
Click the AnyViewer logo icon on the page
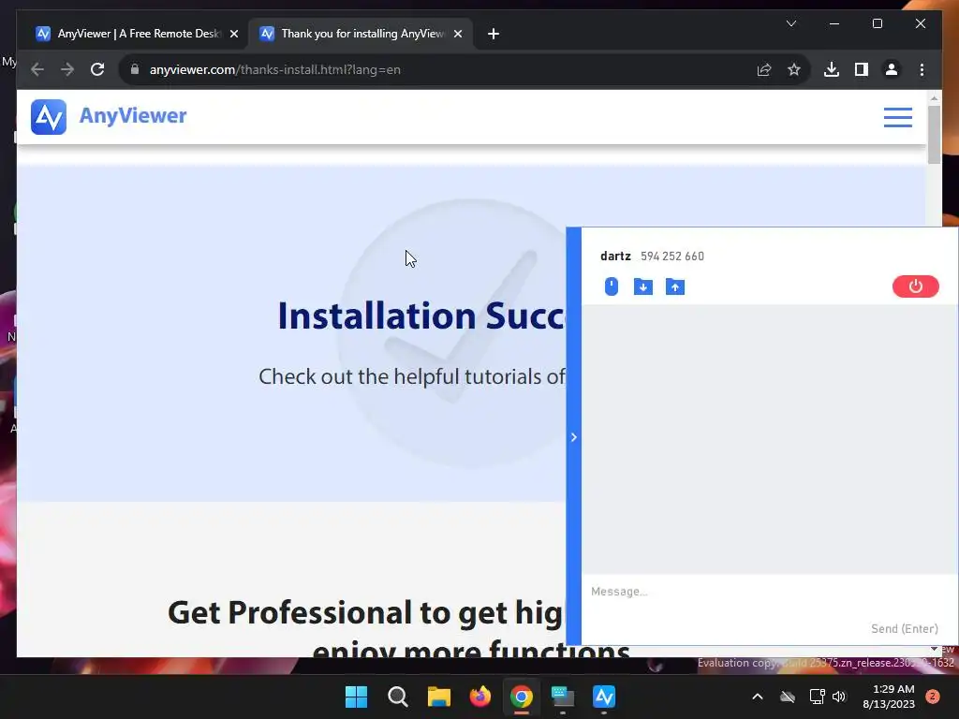[x=49, y=117]
